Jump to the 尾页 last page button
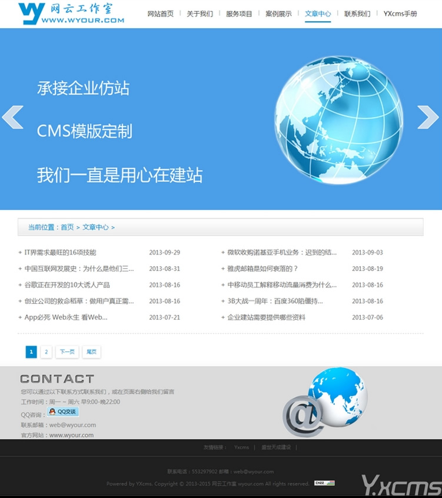The width and height of the screenshot is (442, 498). [x=91, y=352]
